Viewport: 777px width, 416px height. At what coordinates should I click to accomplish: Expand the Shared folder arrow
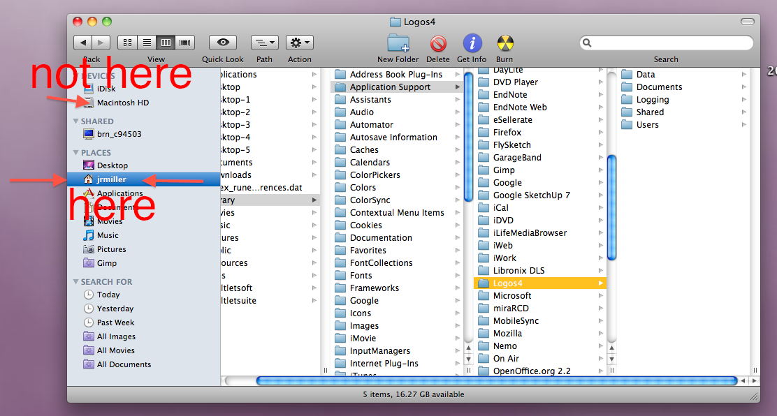pos(743,112)
